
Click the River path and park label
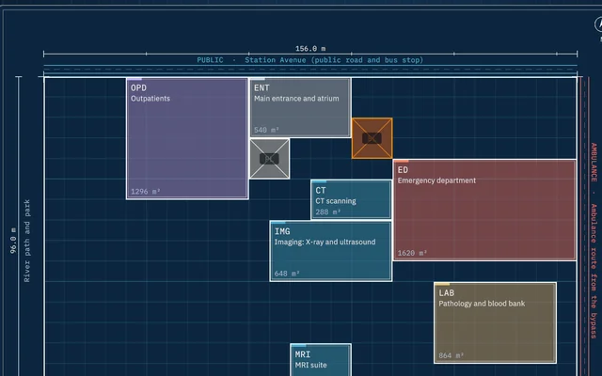click(x=27, y=241)
